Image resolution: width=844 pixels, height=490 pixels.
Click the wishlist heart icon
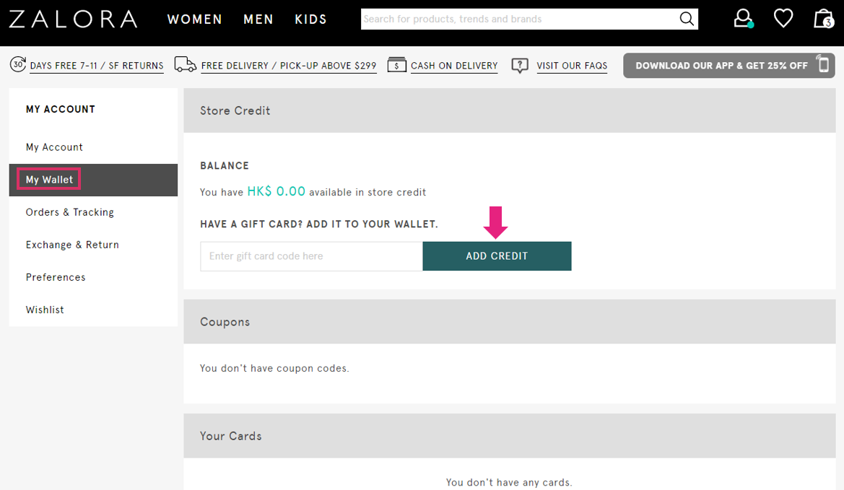(783, 18)
